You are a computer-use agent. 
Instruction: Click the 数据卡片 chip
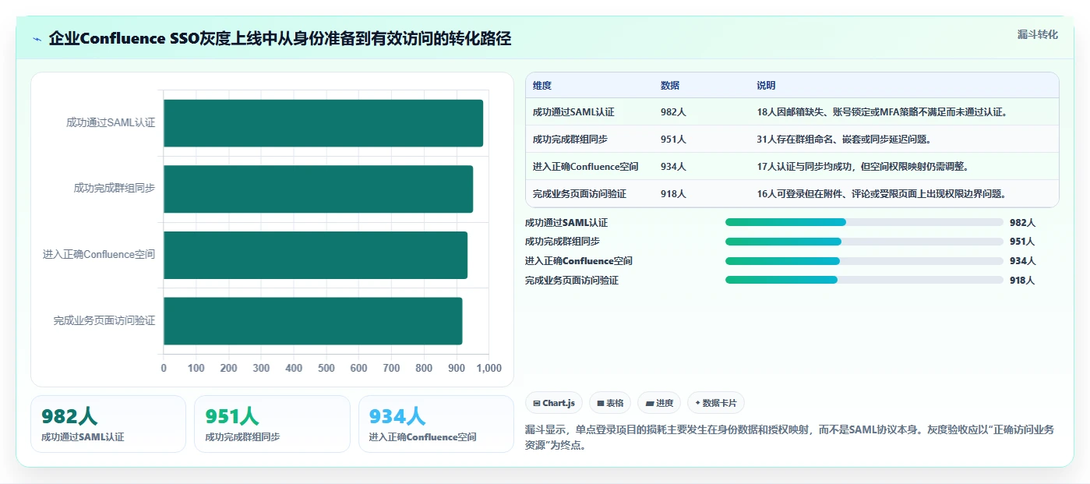716,403
